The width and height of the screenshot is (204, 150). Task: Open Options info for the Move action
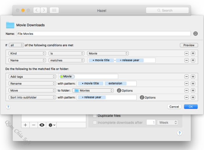[x=119, y=90]
